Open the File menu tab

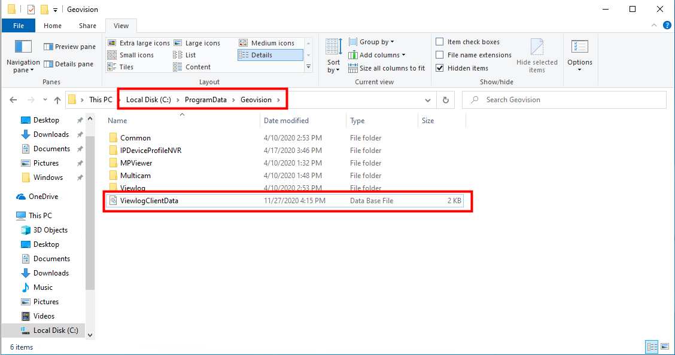19,26
